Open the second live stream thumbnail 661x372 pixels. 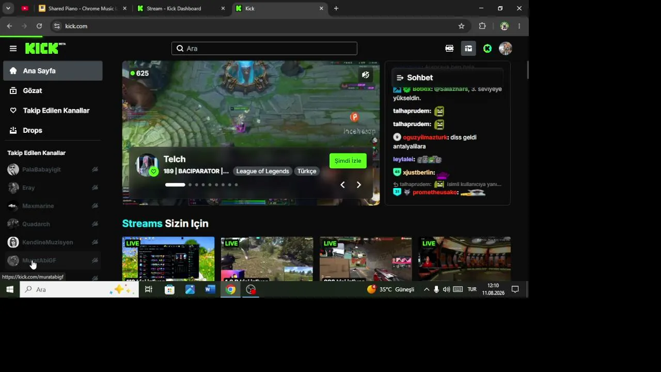tap(267, 259)
